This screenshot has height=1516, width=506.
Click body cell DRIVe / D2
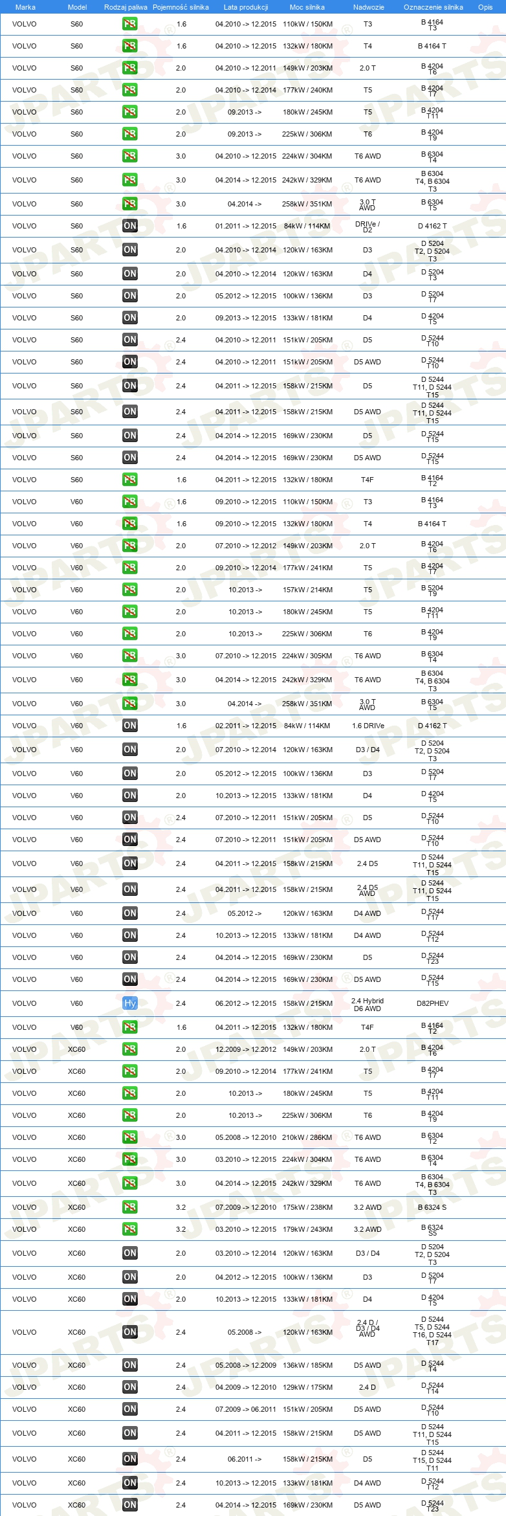[368, 227]
